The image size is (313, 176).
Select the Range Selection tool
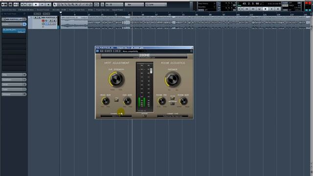(x=59, y=4)
